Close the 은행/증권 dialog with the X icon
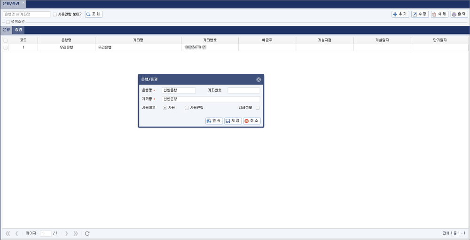 click(x=258, y=80)
